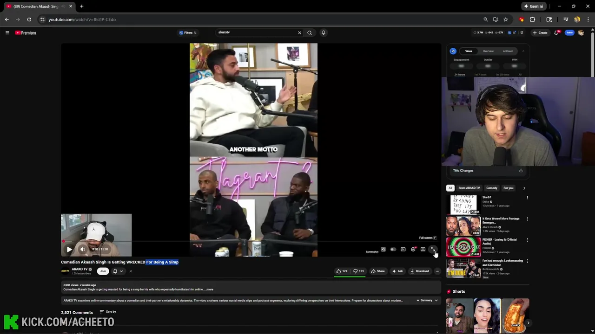Play the video with the play button
Image resolution: width=595 pixels, height=334 pixels.
[x=69, y=249]
